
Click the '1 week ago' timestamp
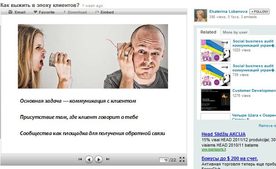click(93, 6)
